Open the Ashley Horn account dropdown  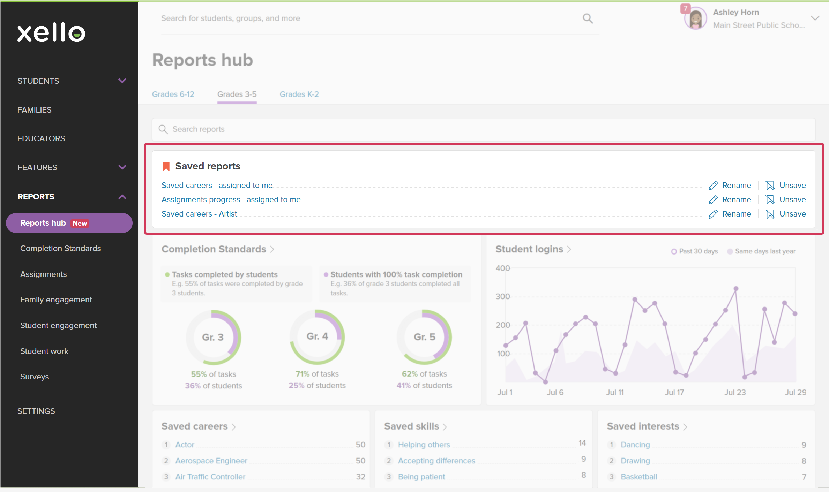[815, 18]
